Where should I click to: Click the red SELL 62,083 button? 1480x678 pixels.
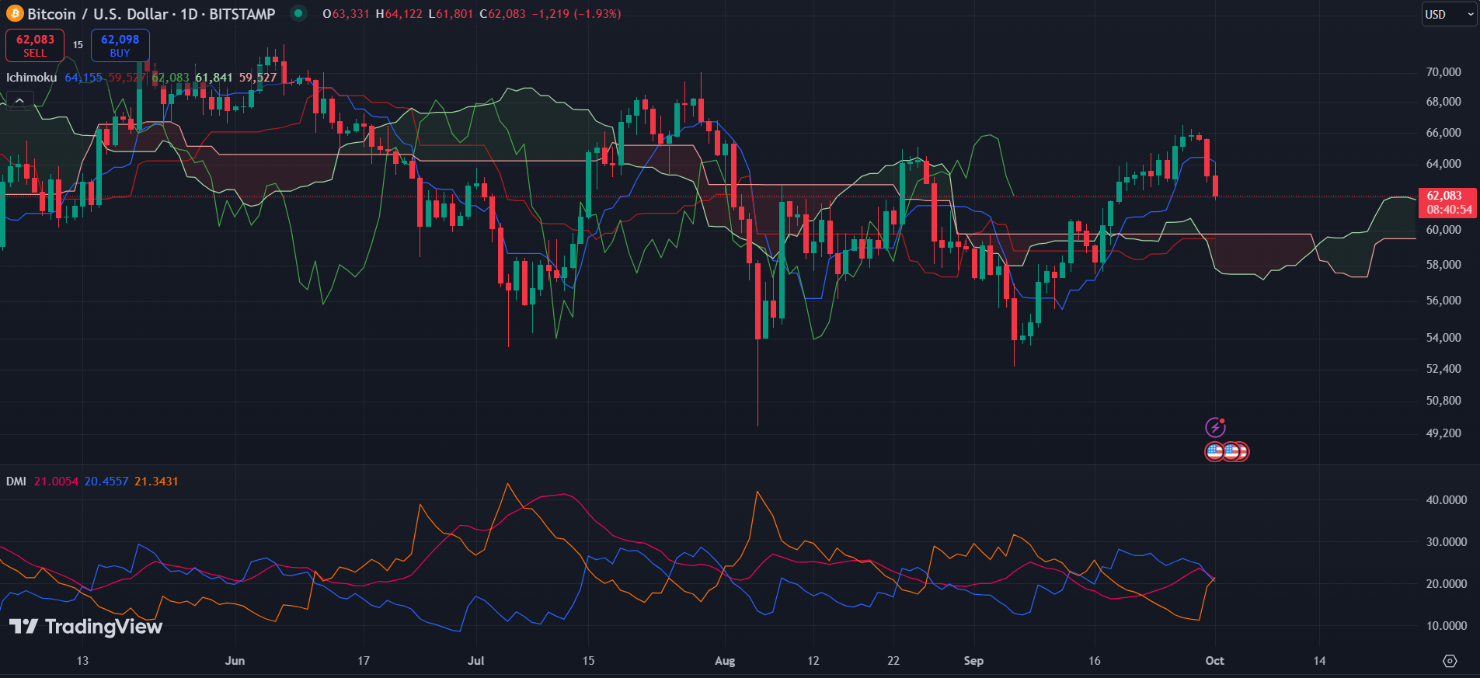[35, 46]
